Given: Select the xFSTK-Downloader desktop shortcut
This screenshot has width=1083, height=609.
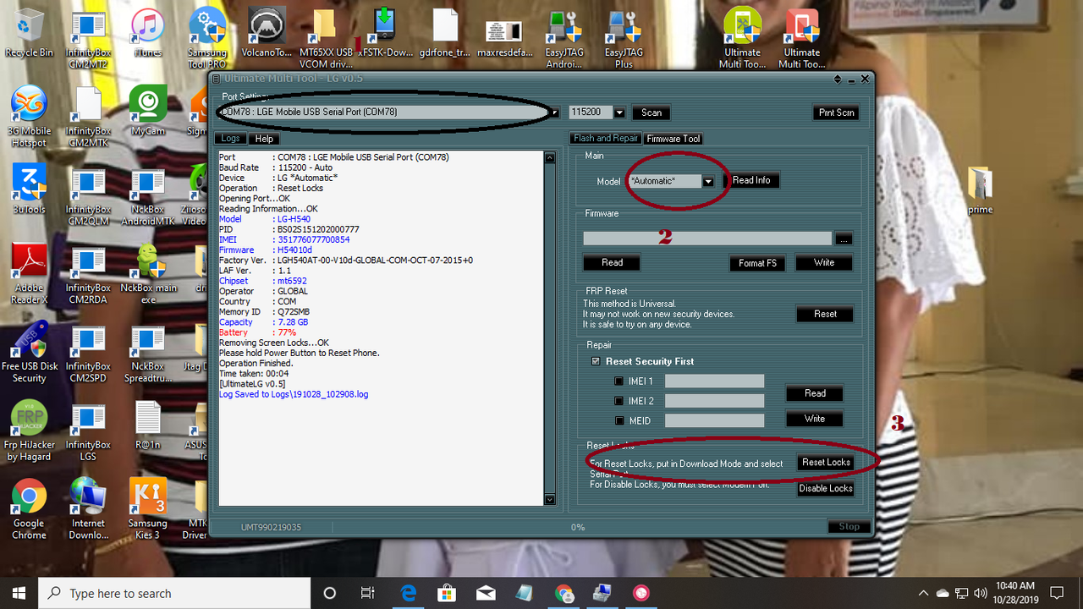Looking at the screenshot, I should (385, 34).
